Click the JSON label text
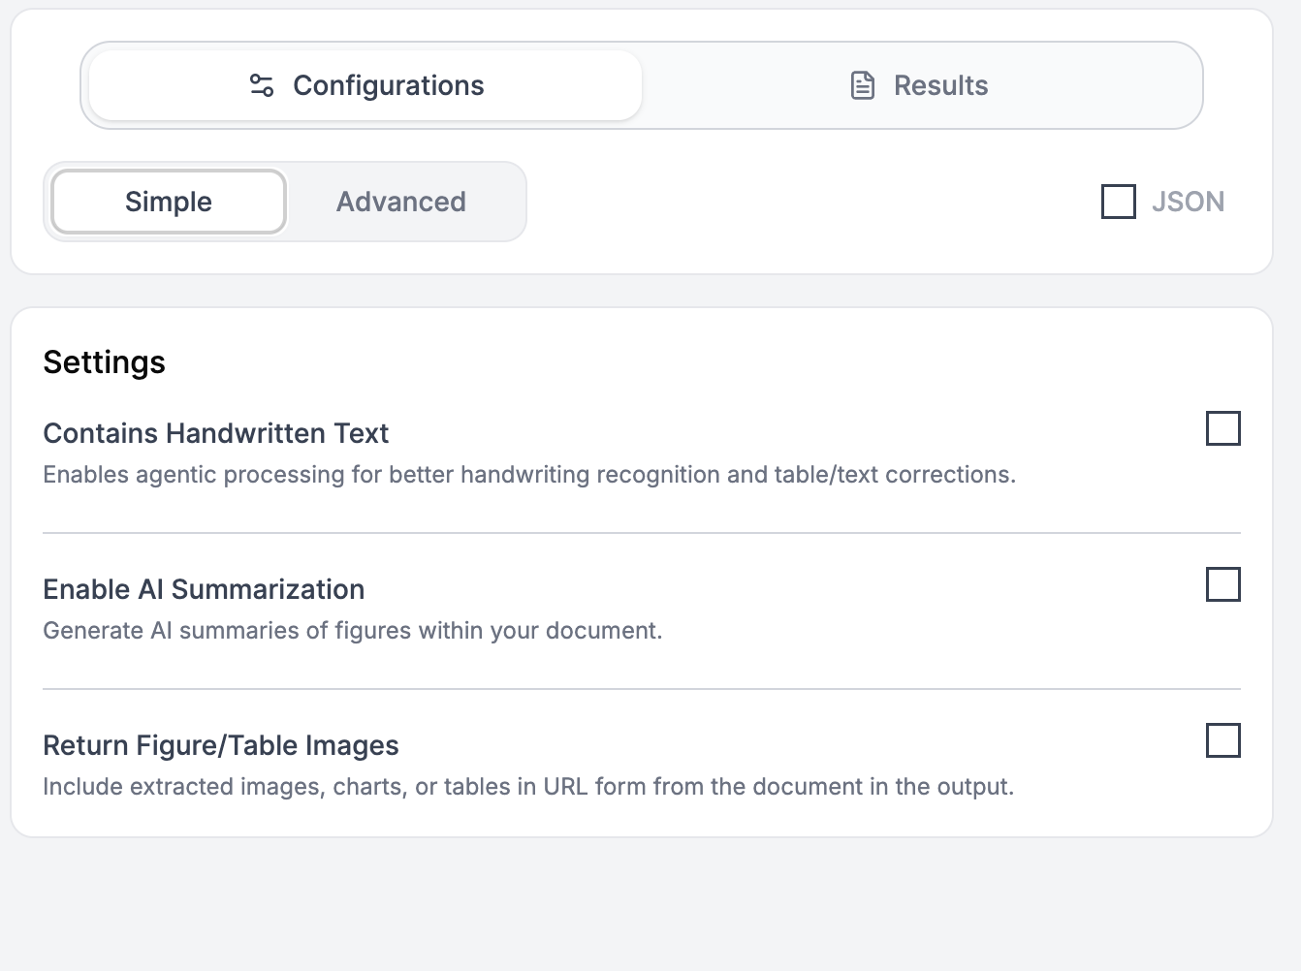This screenshot has width=1301, height=971. click(x=1189, y=202)
